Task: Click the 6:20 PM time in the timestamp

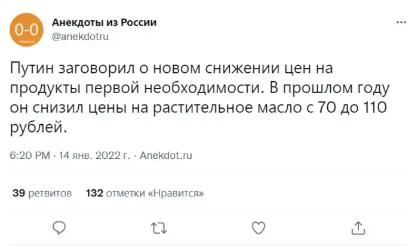Action: [30, 155]
